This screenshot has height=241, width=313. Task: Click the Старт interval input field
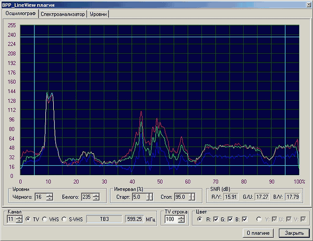click(x=139, y=197)
